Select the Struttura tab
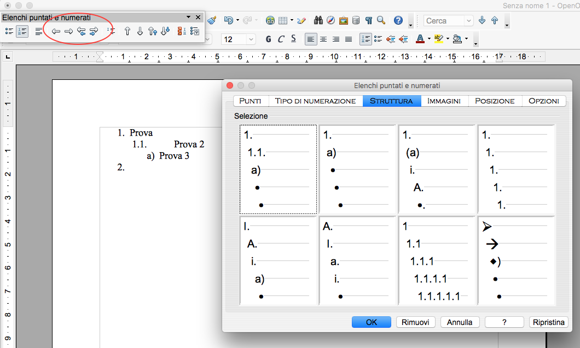Image resolution: width=580 pixels, height=348 pixels. [392, 101]
